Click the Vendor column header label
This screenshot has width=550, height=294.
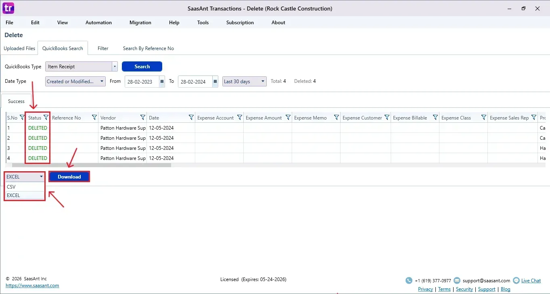click(x=108, y=118)
